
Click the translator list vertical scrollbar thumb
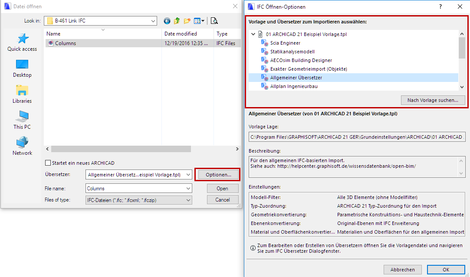point(462,48)
